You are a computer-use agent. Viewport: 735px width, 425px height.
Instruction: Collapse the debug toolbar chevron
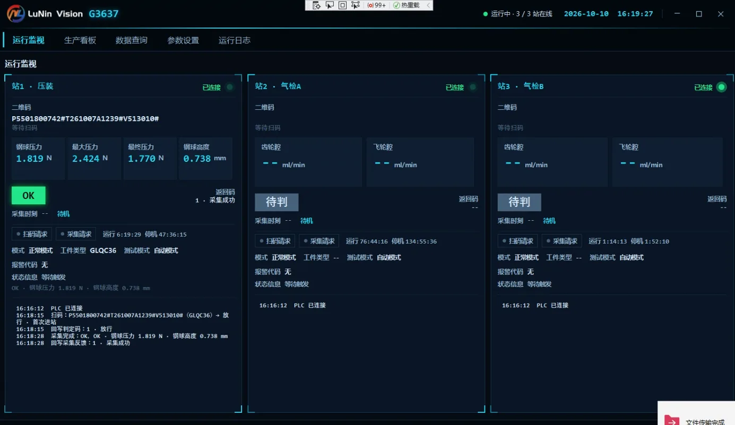[428, 5]
